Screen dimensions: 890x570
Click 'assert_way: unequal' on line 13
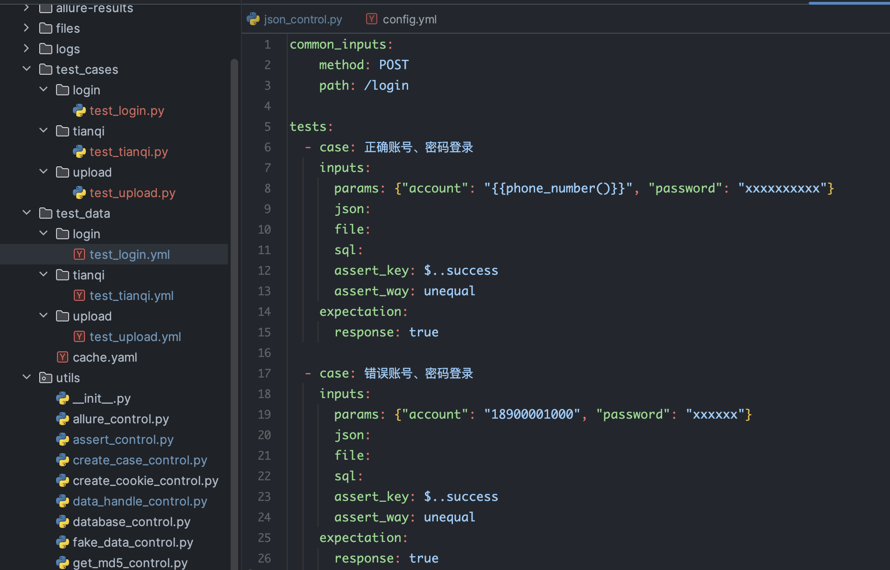(404, 291)
